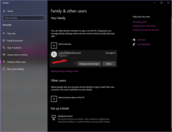Click the plus icon for Add someone

[x=54, y=46]
